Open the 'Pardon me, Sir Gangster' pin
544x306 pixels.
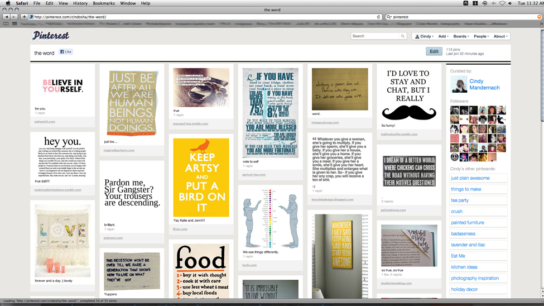click(x=132, y=193)
